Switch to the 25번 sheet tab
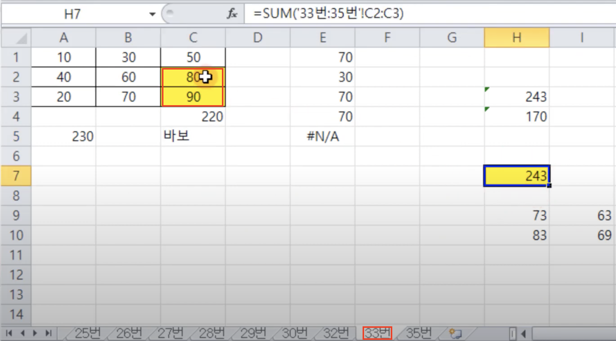This screenshot has height=341, width=616. (87, 333)
